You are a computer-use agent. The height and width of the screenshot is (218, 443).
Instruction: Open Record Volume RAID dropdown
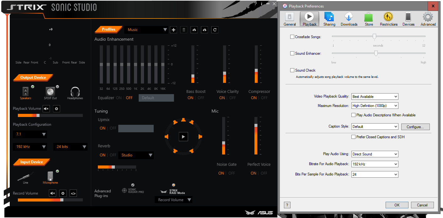(x=173, y=200)
